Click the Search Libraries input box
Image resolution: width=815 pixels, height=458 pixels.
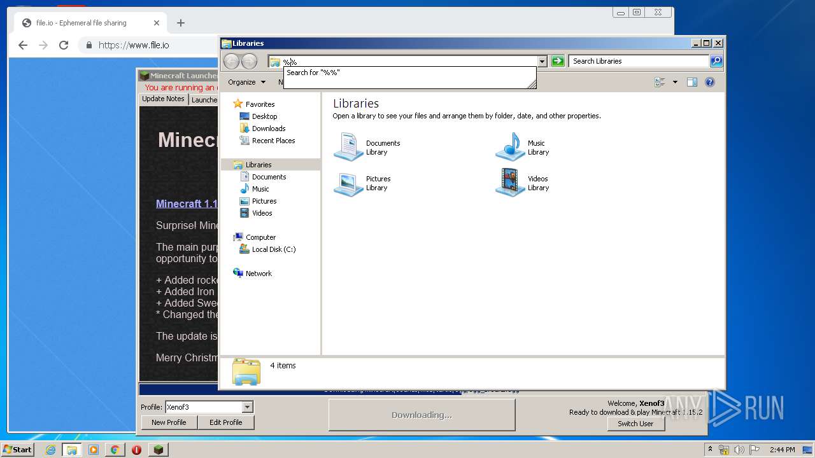pyautogui.click(x=639, y=61)
